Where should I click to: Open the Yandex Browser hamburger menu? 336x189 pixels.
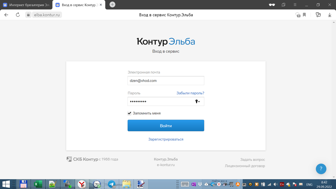coord(295,5)
